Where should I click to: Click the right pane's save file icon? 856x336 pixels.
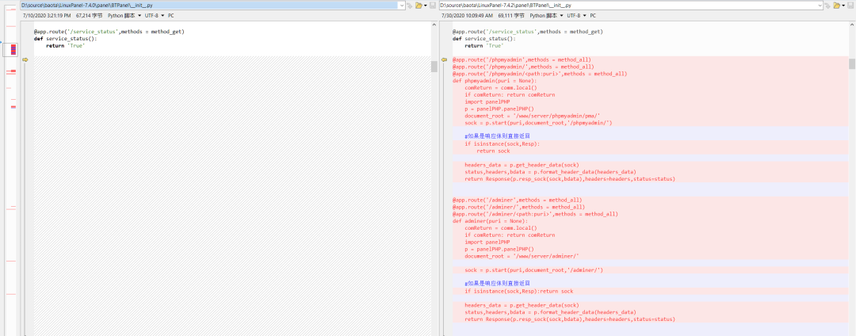(x=851, y=6)
